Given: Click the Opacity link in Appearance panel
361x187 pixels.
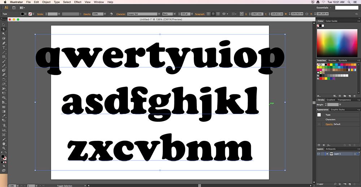Looking at the screenshot, I should [x=329, y=124].
